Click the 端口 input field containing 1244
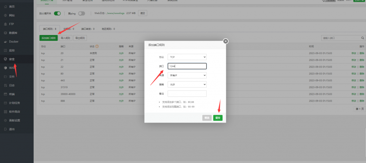366x163 pixels. 187,66
